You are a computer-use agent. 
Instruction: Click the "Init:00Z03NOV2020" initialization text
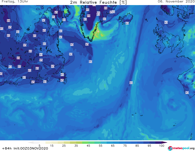(x=31, y=148)
